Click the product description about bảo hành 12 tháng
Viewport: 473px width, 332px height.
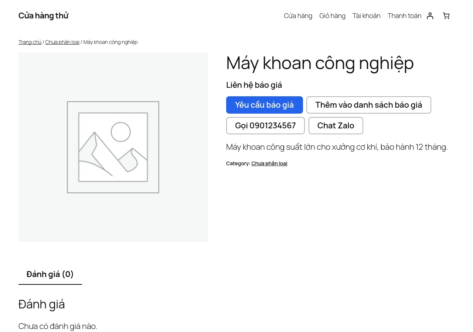tap(337, 147)
